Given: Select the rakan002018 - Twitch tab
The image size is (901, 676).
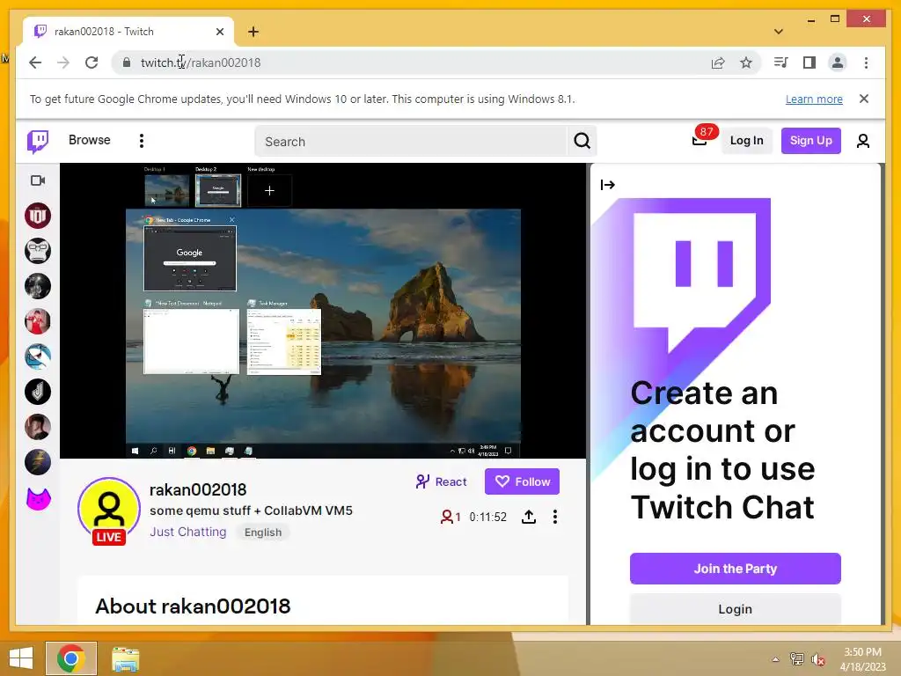Looking at the screenshot, I should coord(128,32).
